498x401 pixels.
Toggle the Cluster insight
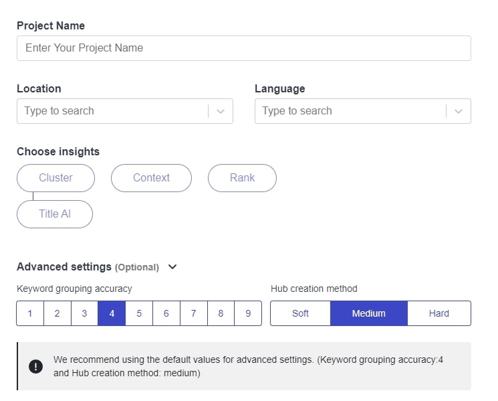(x=55, y=178)
